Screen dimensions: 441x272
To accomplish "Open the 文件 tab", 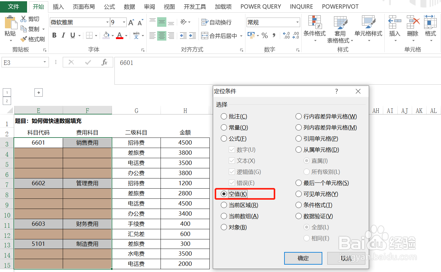I will click(14, 6).
